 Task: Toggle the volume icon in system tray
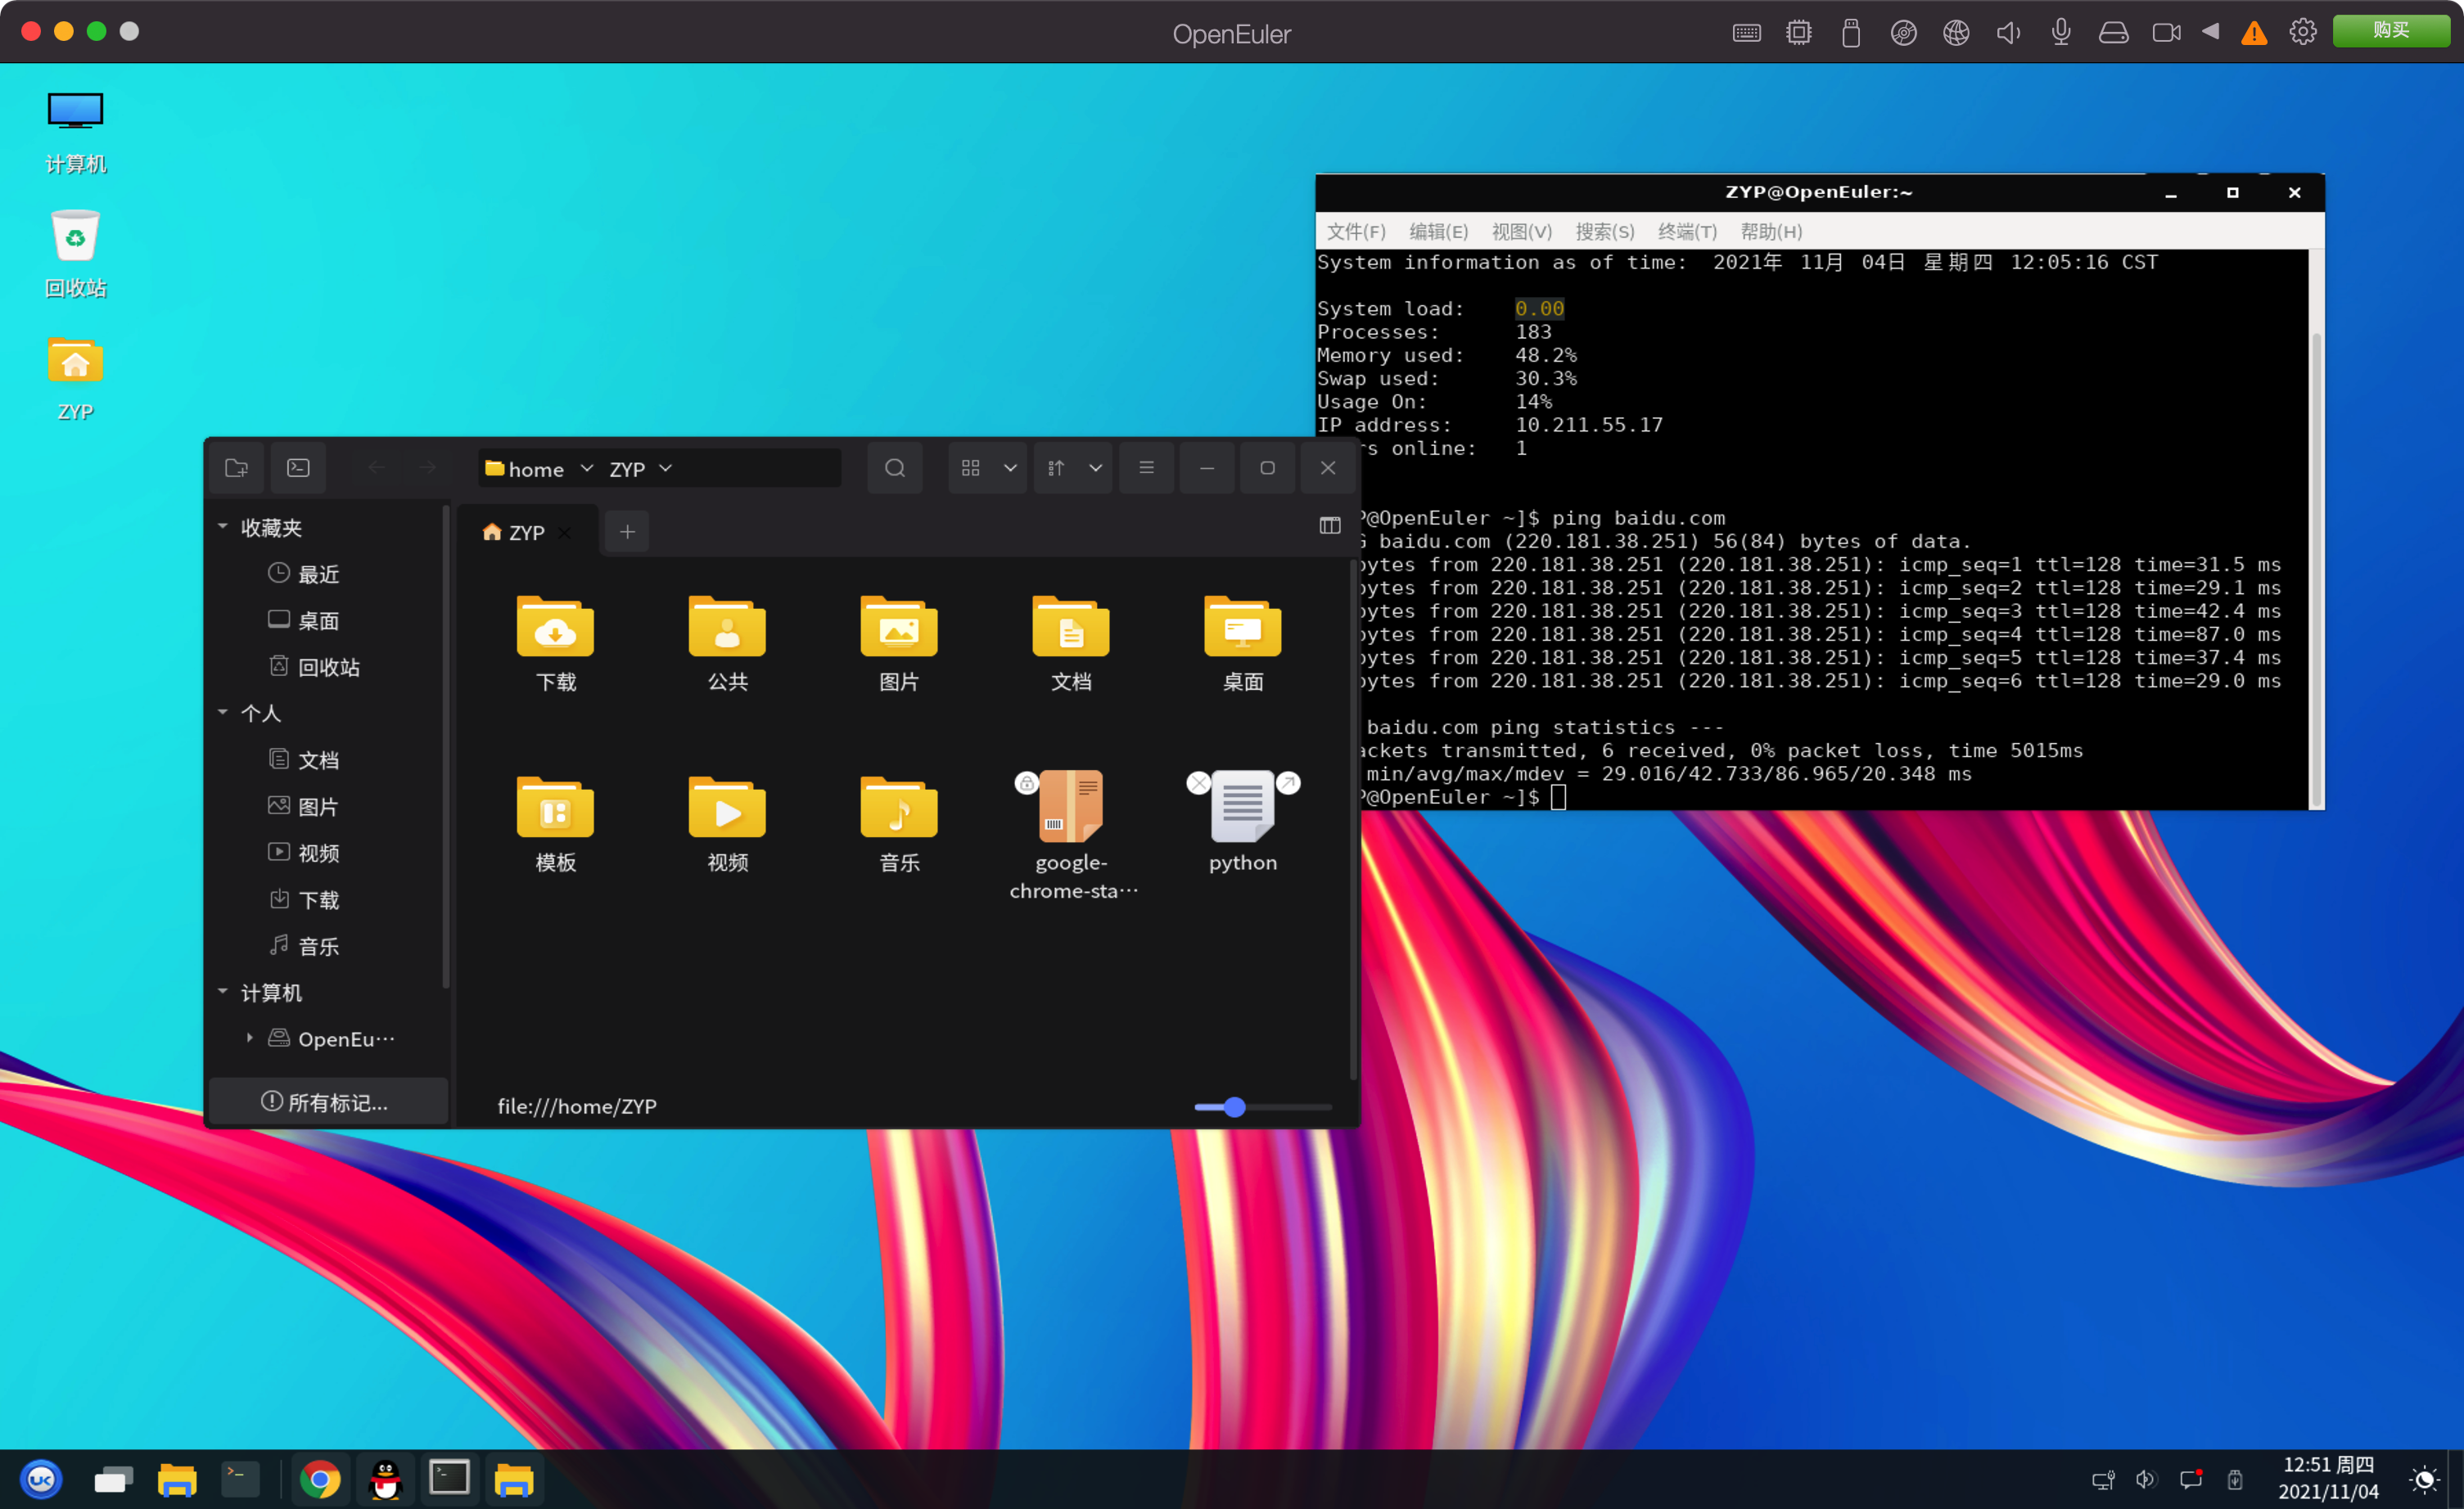(x=2145, y=1479)
